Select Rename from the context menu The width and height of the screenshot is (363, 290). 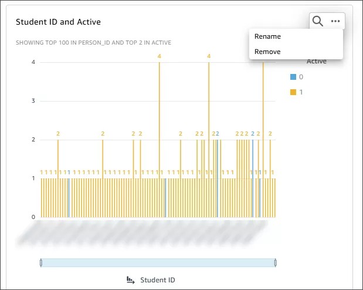(267, 36)
